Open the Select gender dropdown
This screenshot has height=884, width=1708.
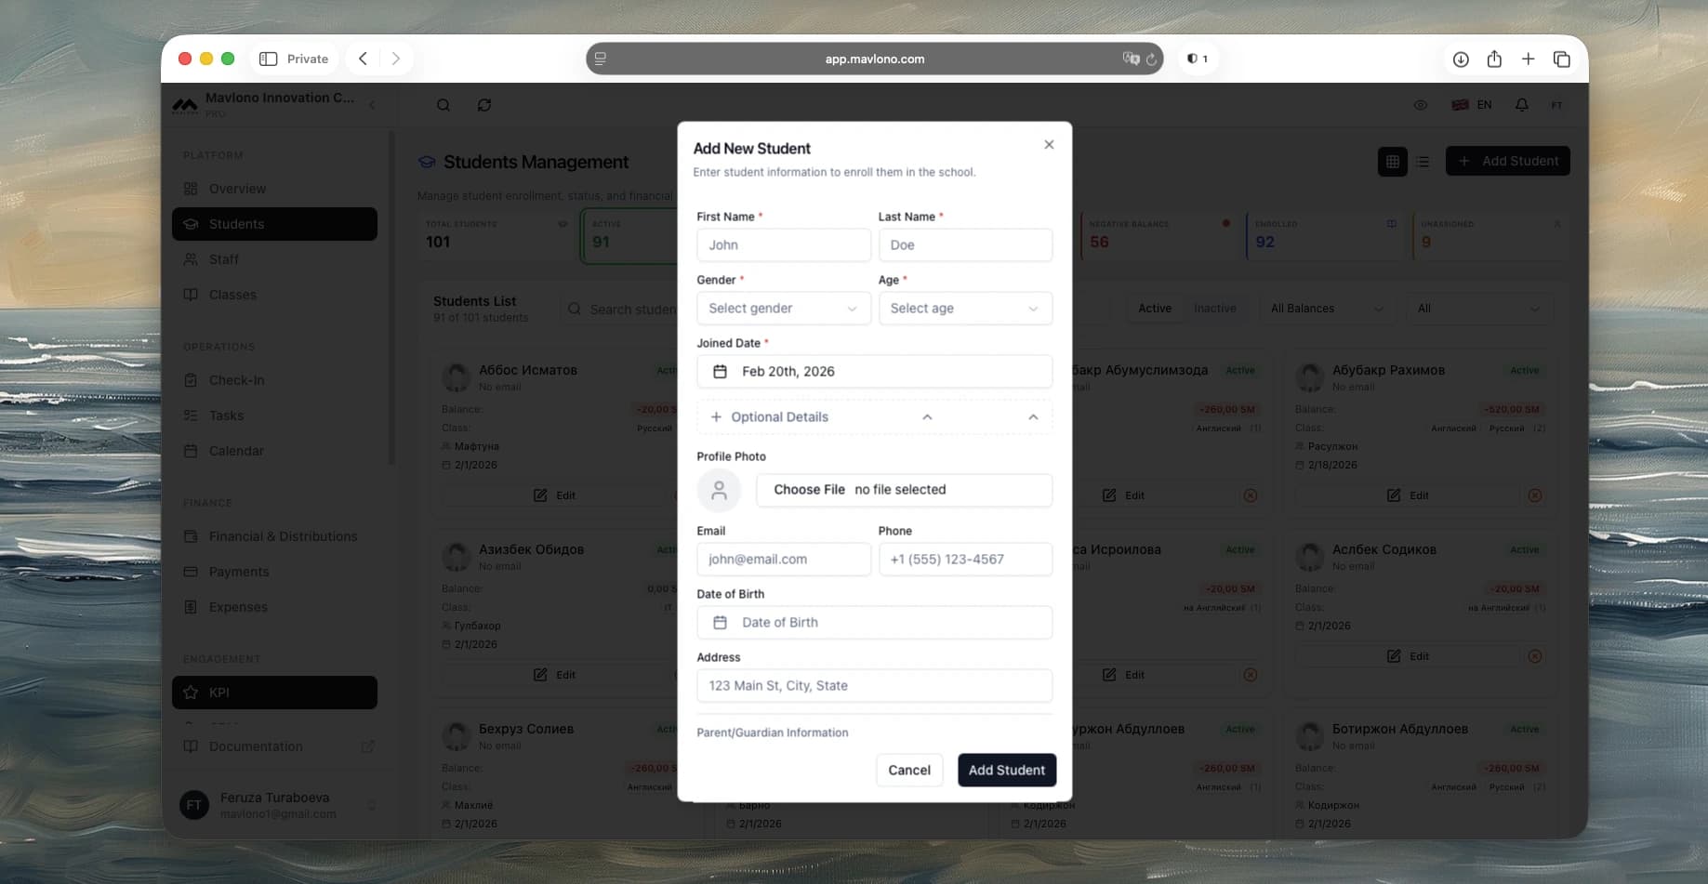click(783, 309)
